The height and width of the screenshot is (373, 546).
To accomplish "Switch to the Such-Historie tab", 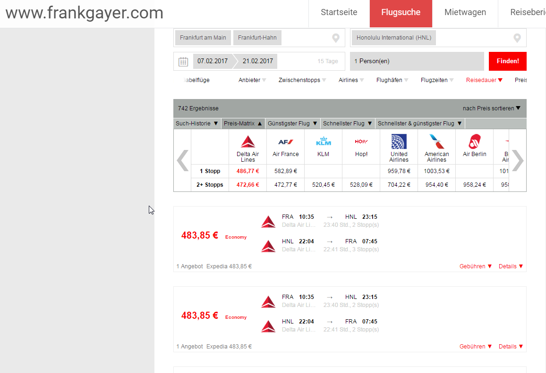I will [197, 124].
